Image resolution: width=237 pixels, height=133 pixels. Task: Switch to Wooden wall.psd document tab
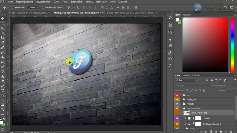tap(28, 13)
